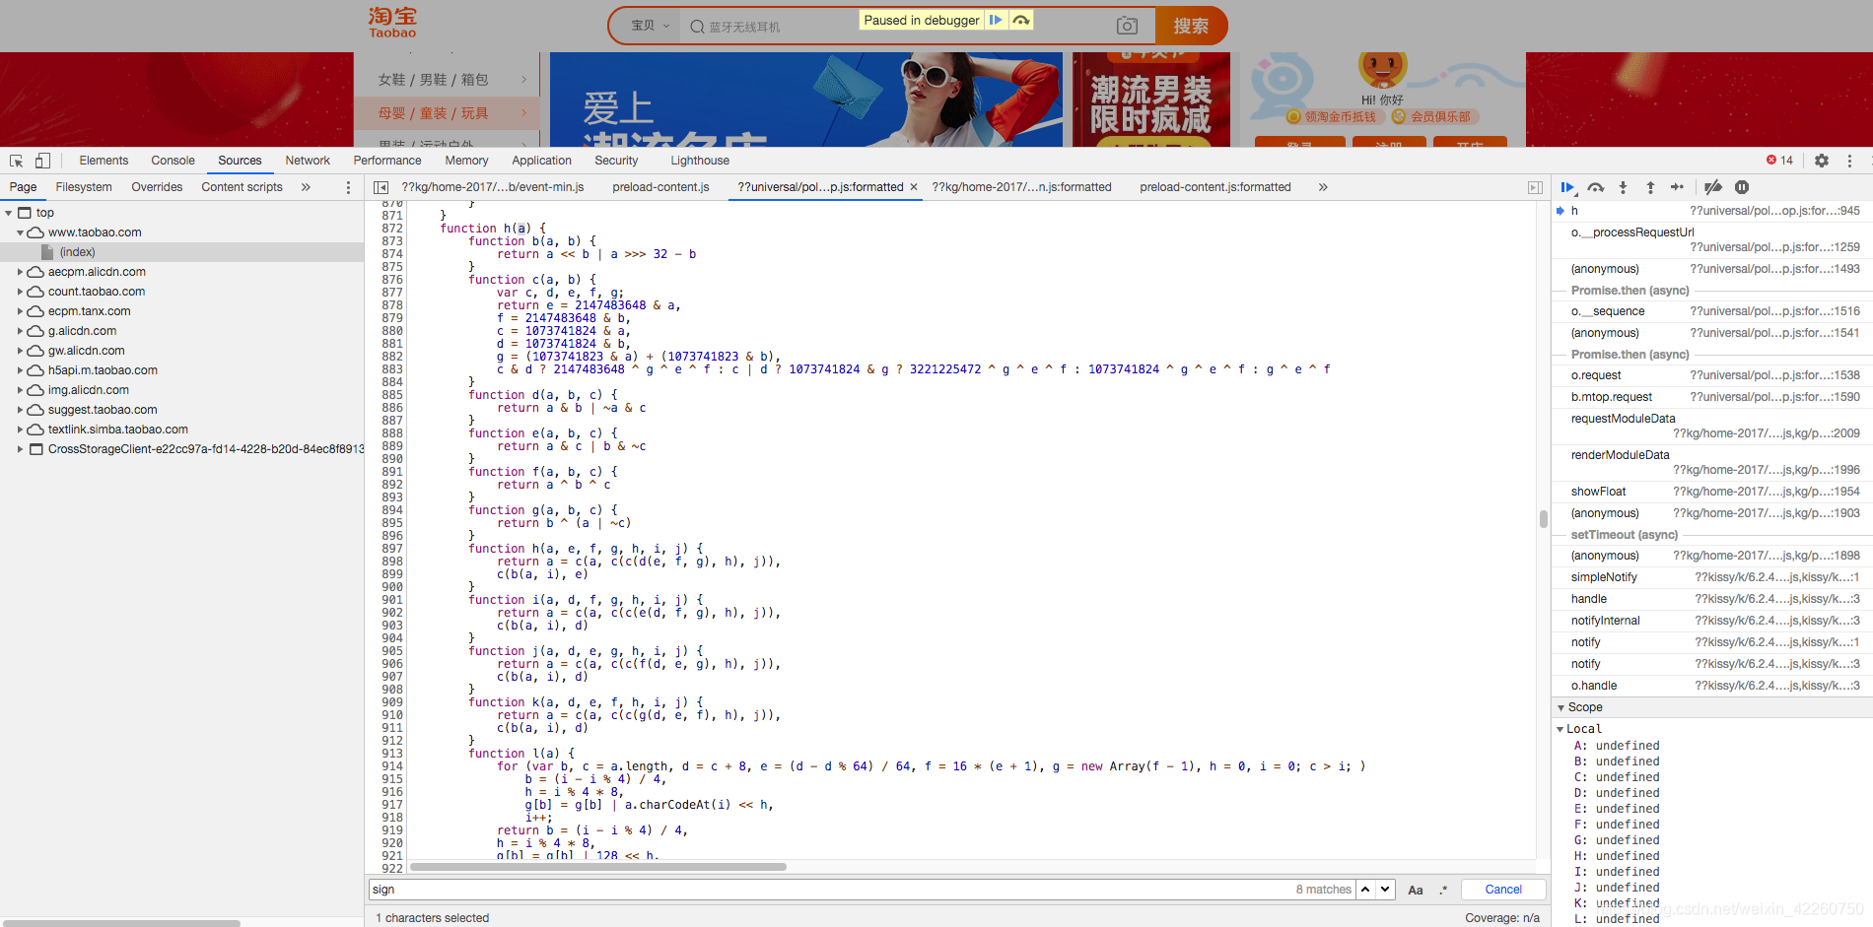Deactivate breakpoints toggle icon
1873x927 pixels.
(x=1713, y=187)
